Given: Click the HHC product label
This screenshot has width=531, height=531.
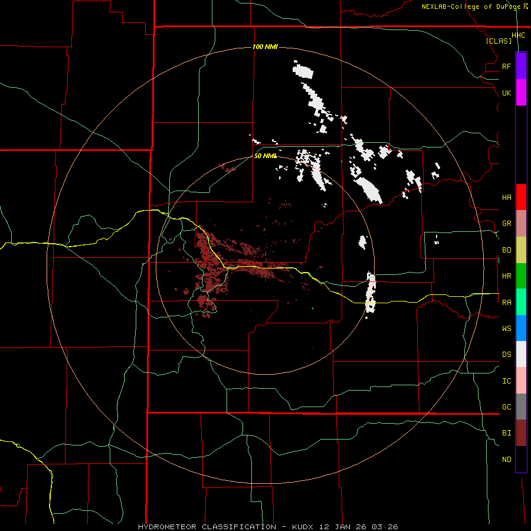Looking at the screenshot, I should click(519, 35).
